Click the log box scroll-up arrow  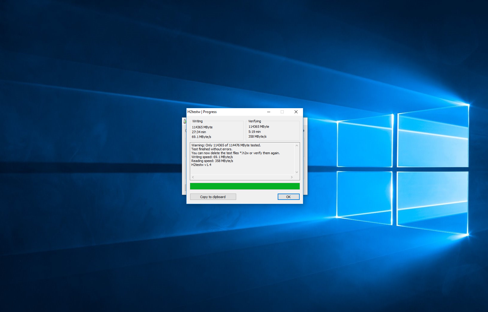point(297,145)
